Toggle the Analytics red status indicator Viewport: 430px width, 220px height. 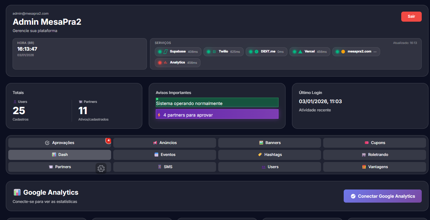tap(160, 63)
